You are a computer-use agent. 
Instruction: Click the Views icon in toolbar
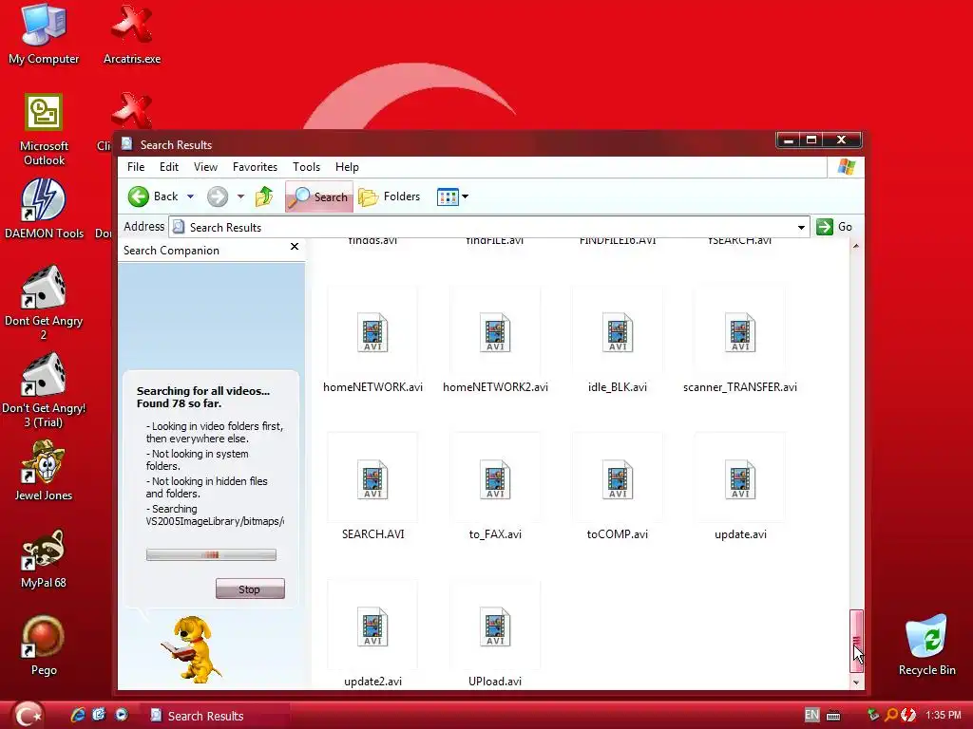[448, 196]
